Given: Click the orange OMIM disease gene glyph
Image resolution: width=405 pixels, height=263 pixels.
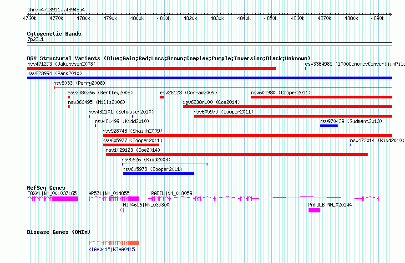Looking at the screenshot, I should (x=114, y=243).
